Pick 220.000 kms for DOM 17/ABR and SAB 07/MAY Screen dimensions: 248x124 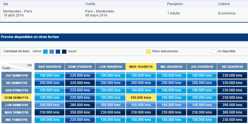point(80,90)
